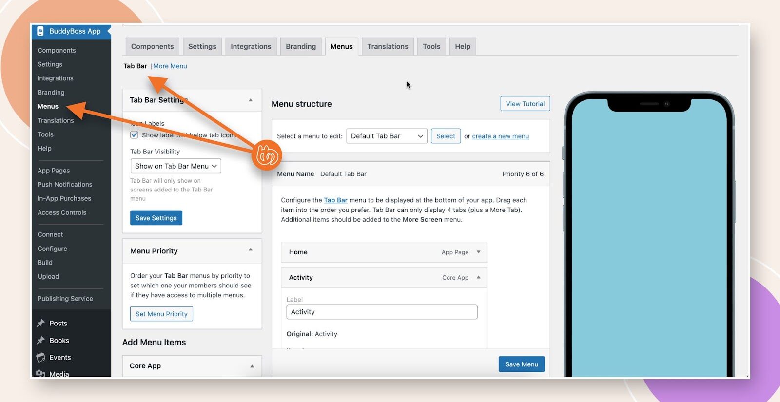780x402 pixels.
Task: Click the View Tutorial button
Action: (x=525, y=104)
